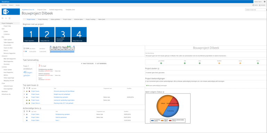Switch to the Kritische taken tab

click(x=79, y=19)
